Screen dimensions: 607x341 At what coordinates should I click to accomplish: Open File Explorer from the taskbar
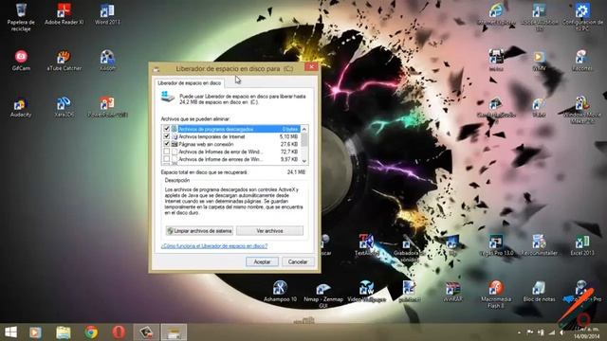click(x=64, y=332)
